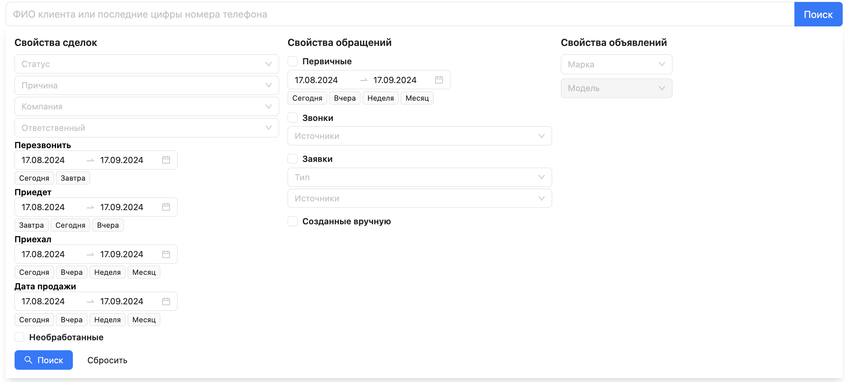
Task: Select Месяц preset under Первичные
Action: 417,98
